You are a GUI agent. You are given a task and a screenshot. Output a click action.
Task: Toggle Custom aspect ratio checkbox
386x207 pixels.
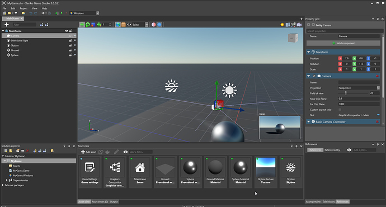(340, 110)
